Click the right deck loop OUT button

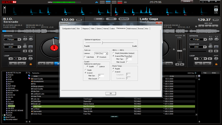206,64
